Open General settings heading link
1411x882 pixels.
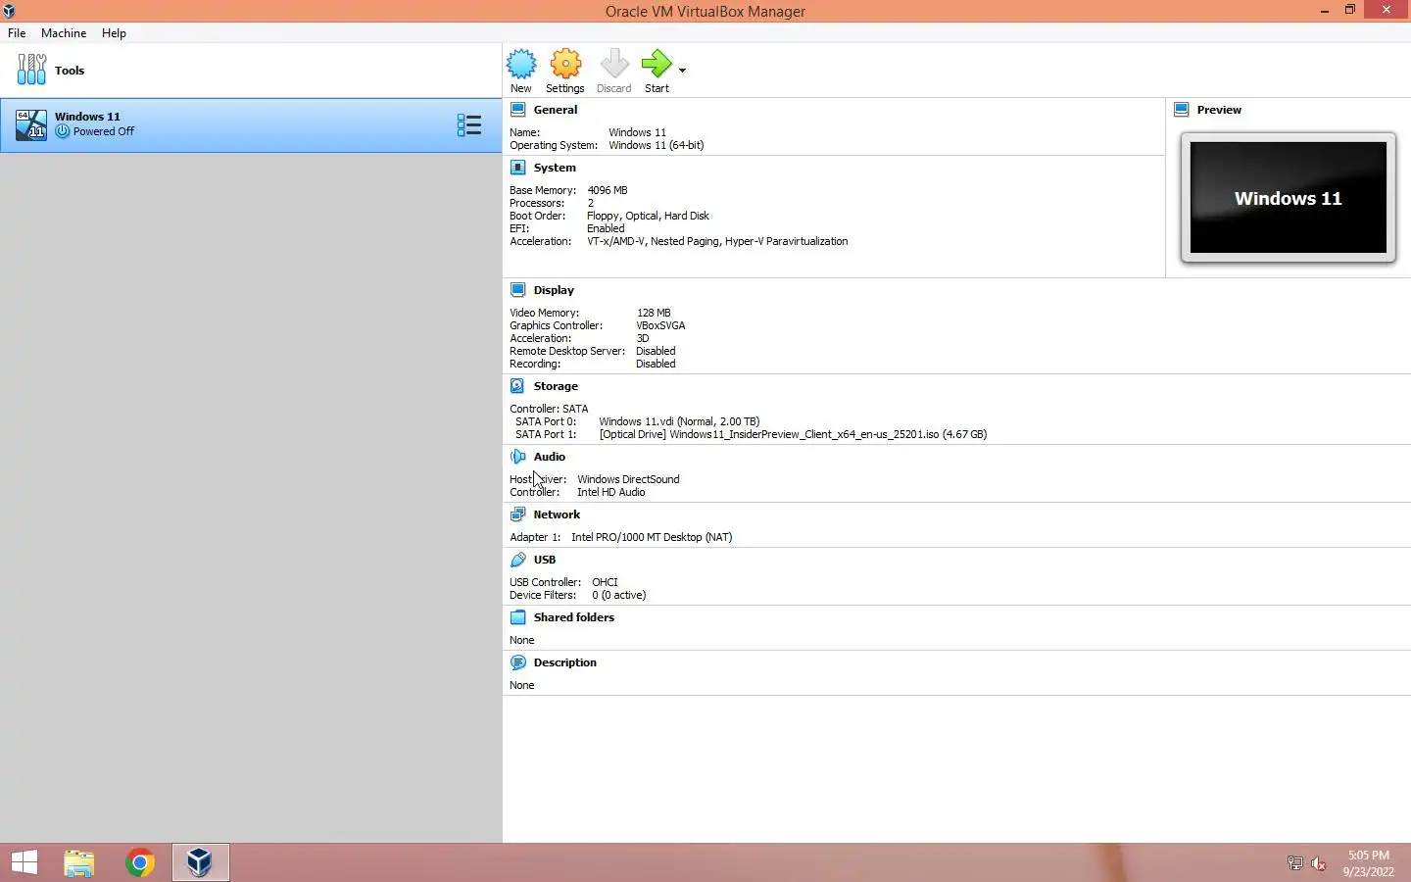point(556,110)
